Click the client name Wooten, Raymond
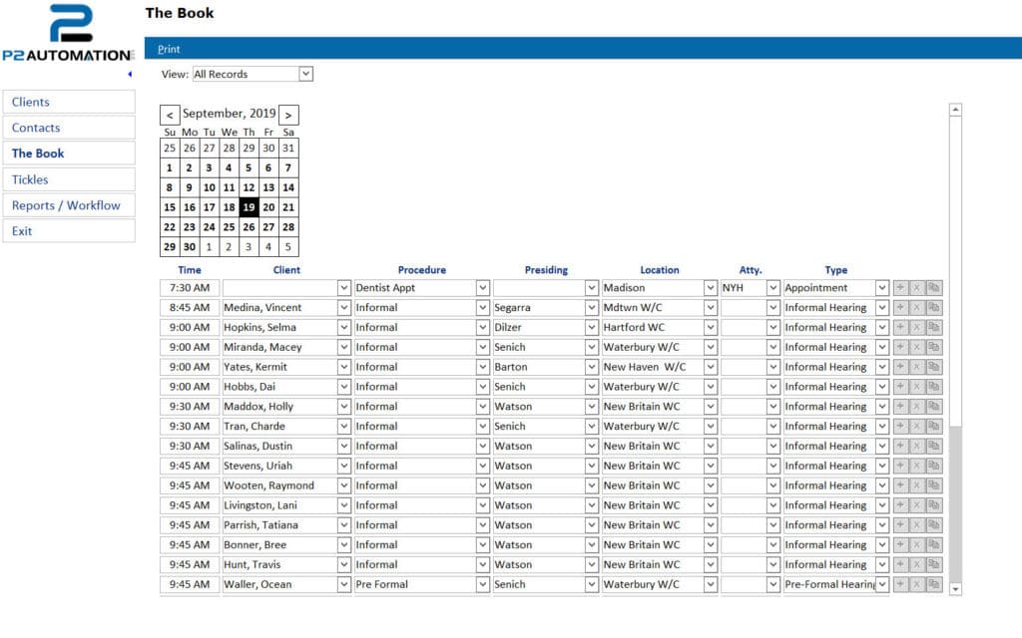 268,485
